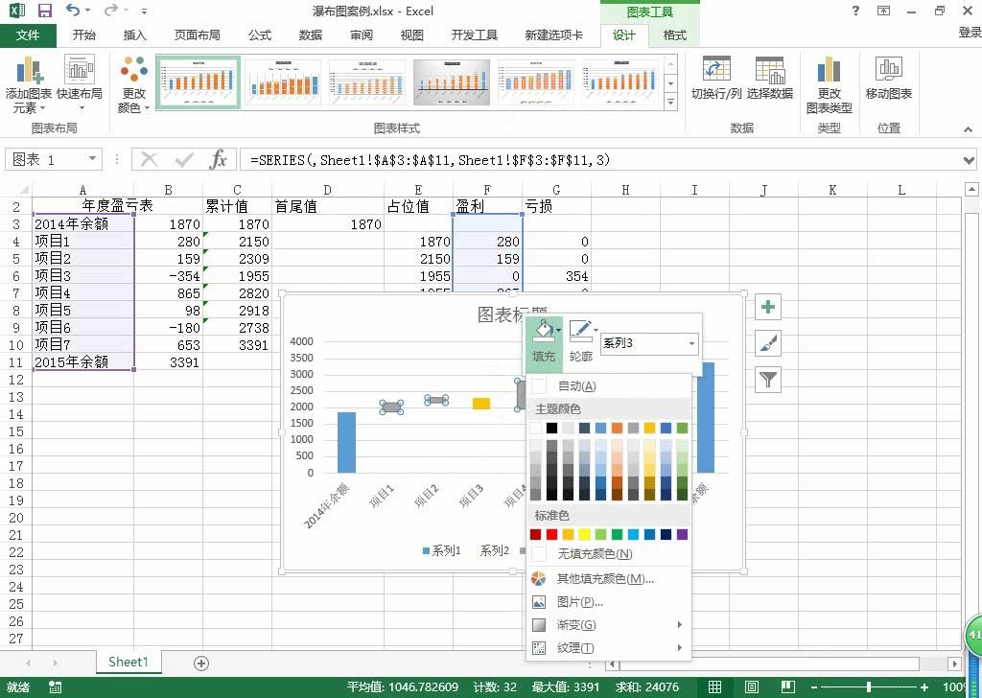The height and width of the screenshot is (698, 982).
Task: Collapse the ribbon with the up chevron
Action: coord(969,129)
